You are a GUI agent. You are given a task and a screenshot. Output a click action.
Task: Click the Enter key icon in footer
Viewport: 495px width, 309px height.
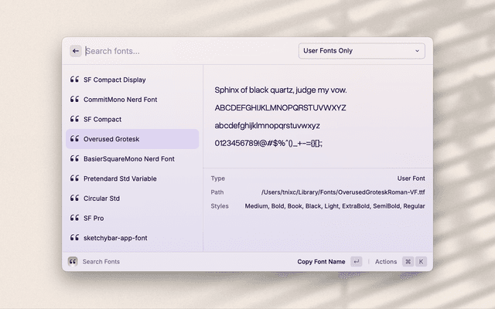(356, 262)
